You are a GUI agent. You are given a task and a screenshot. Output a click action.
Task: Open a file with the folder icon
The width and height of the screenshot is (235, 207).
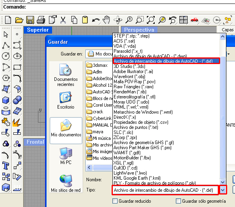[x=19, y=20]
